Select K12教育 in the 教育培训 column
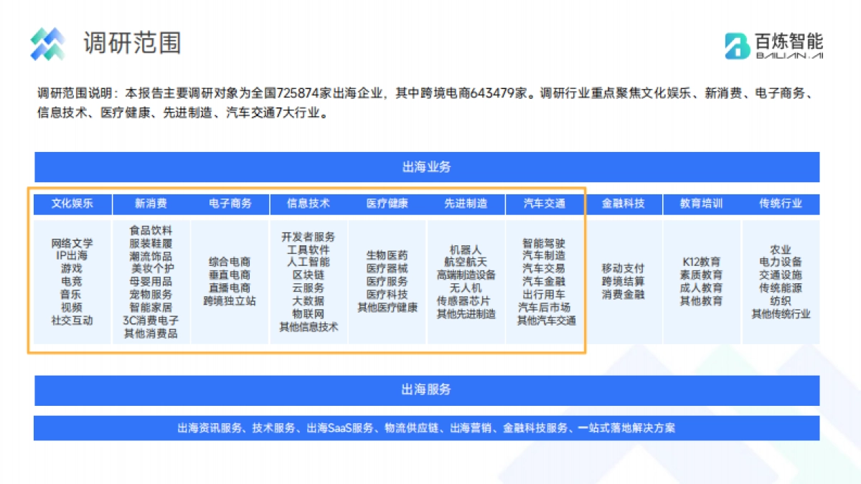 700,262
